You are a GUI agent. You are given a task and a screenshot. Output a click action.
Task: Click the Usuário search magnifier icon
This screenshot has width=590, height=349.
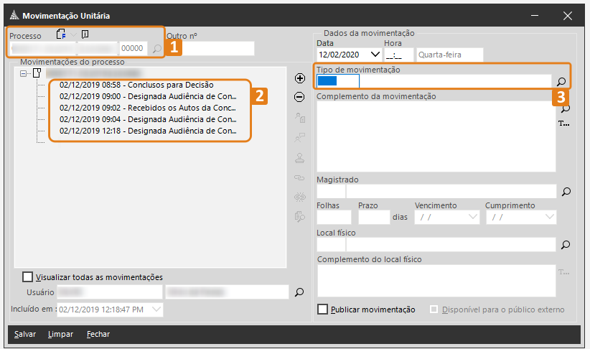(299, 292)
